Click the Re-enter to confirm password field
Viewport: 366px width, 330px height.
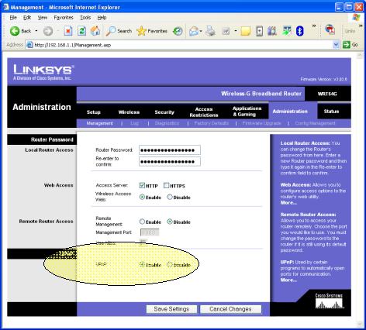coord(170,162)
